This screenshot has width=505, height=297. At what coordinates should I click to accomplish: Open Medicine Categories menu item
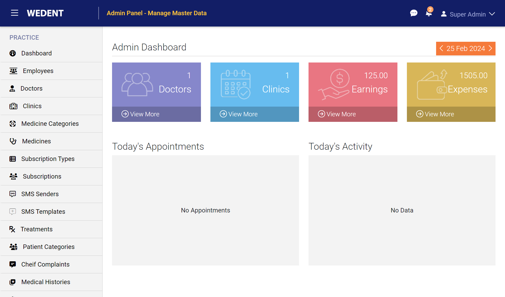(50, 124)
